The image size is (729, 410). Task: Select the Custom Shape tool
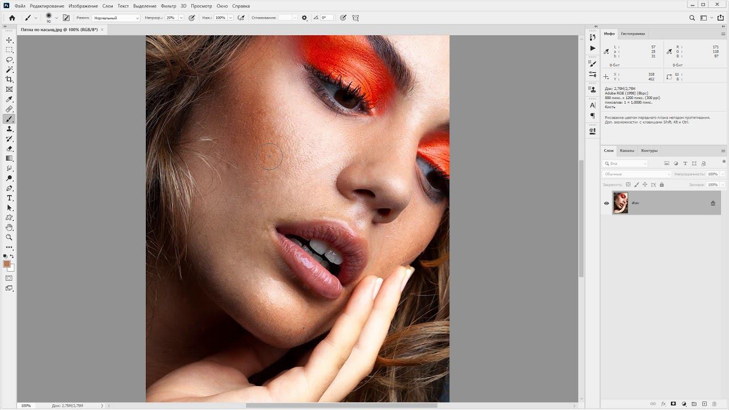click(x=9, y=218)
